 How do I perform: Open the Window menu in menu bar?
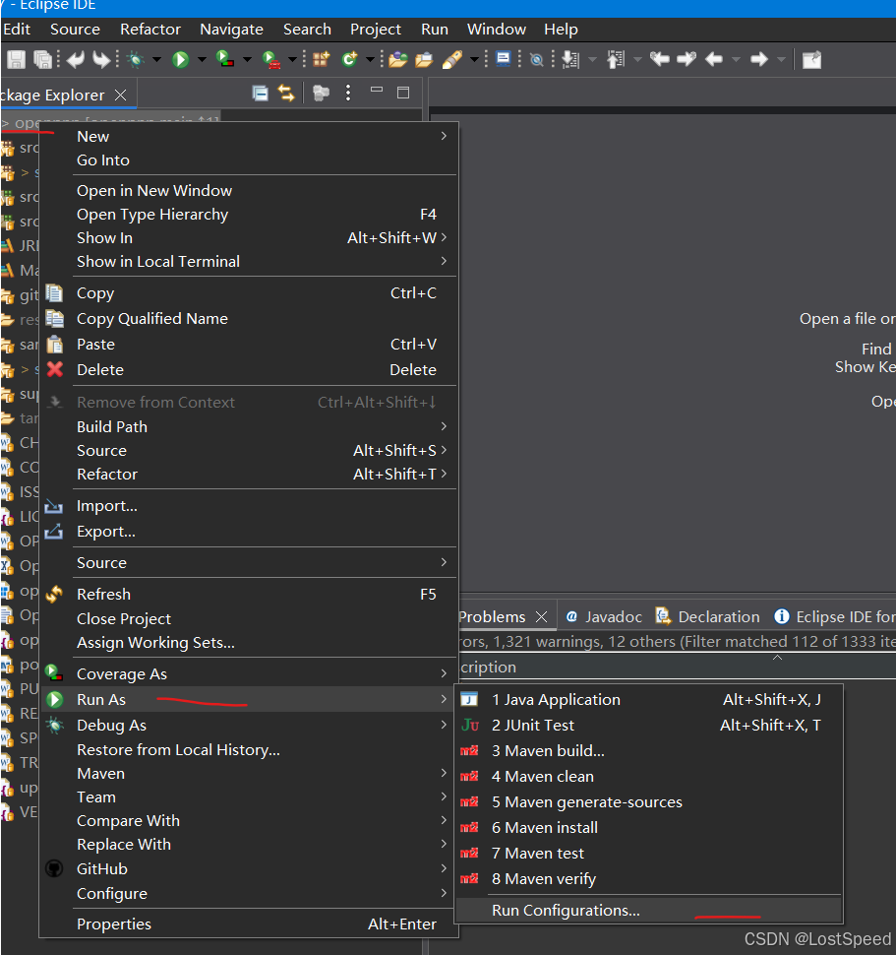coord(497,30)
